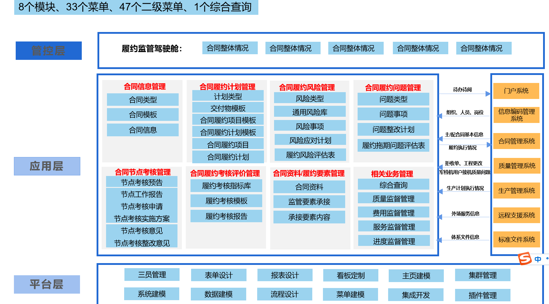The height and width of the screenshot is (304, 549).
Task: Open the 费用监督管理 box
Action: [x=393, y=212]
